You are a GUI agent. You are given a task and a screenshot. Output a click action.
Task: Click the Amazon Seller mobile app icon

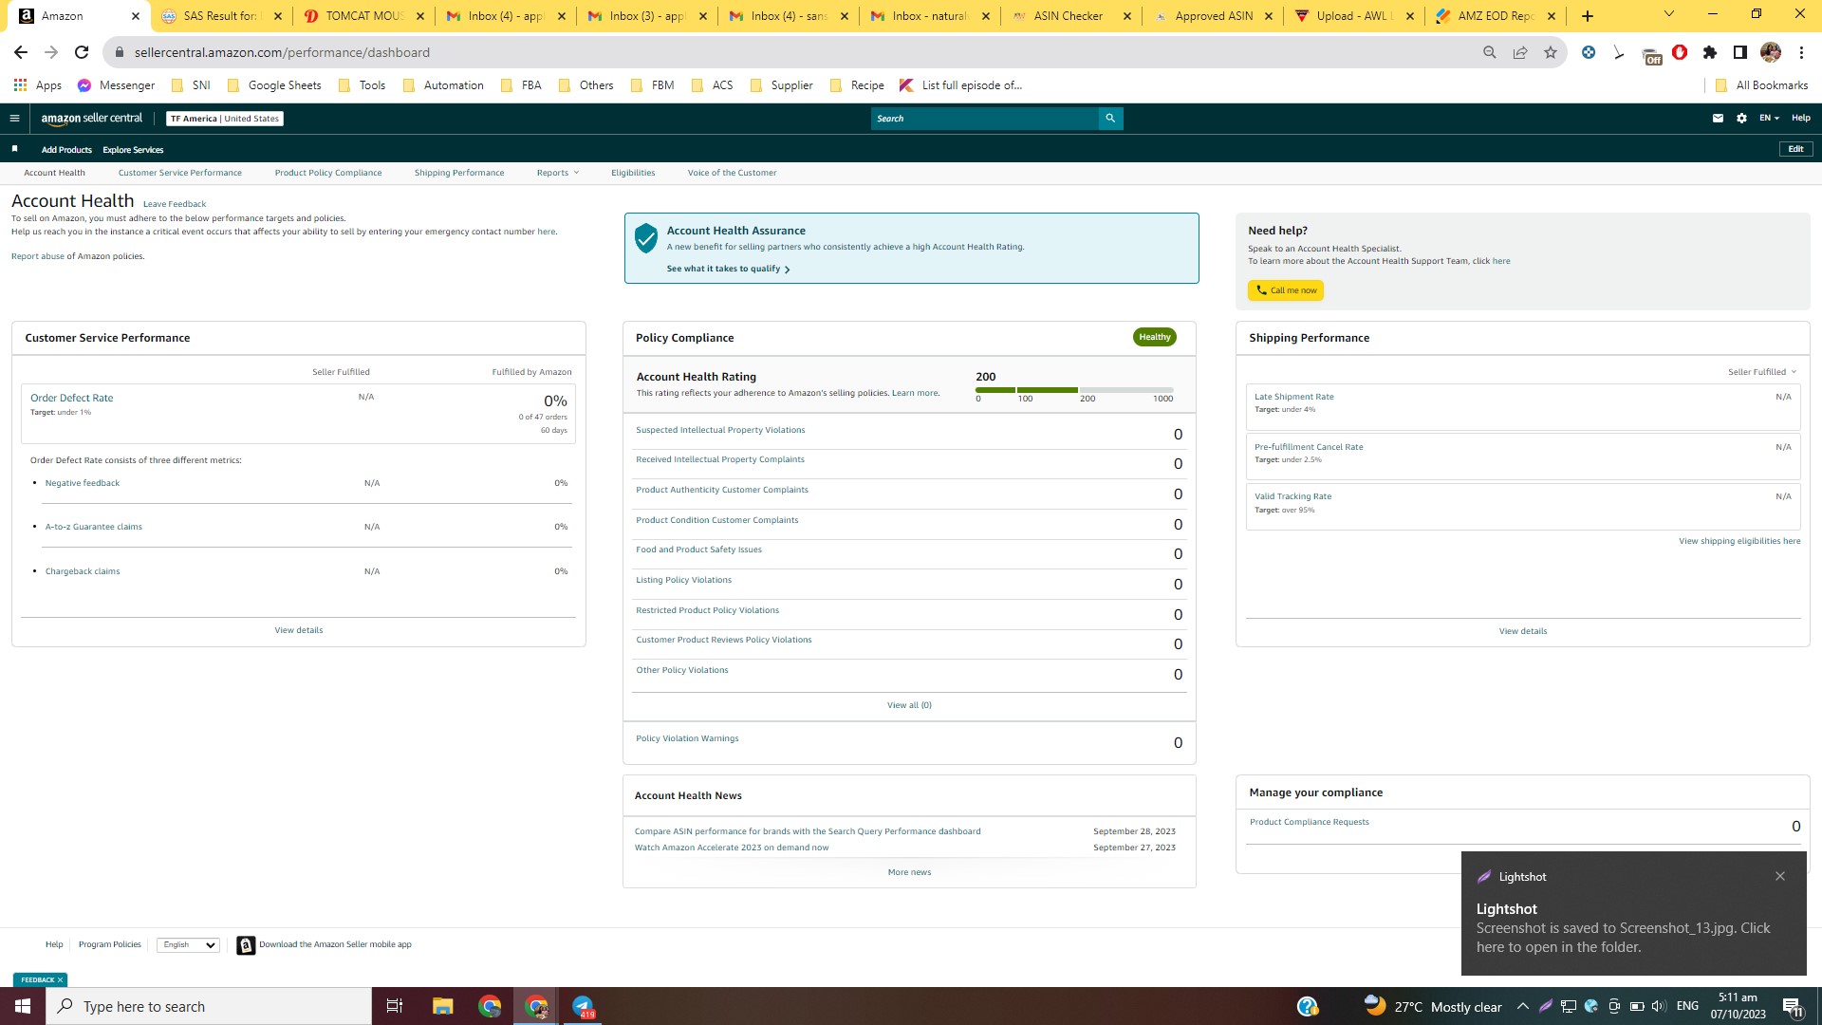coord(246,945)
